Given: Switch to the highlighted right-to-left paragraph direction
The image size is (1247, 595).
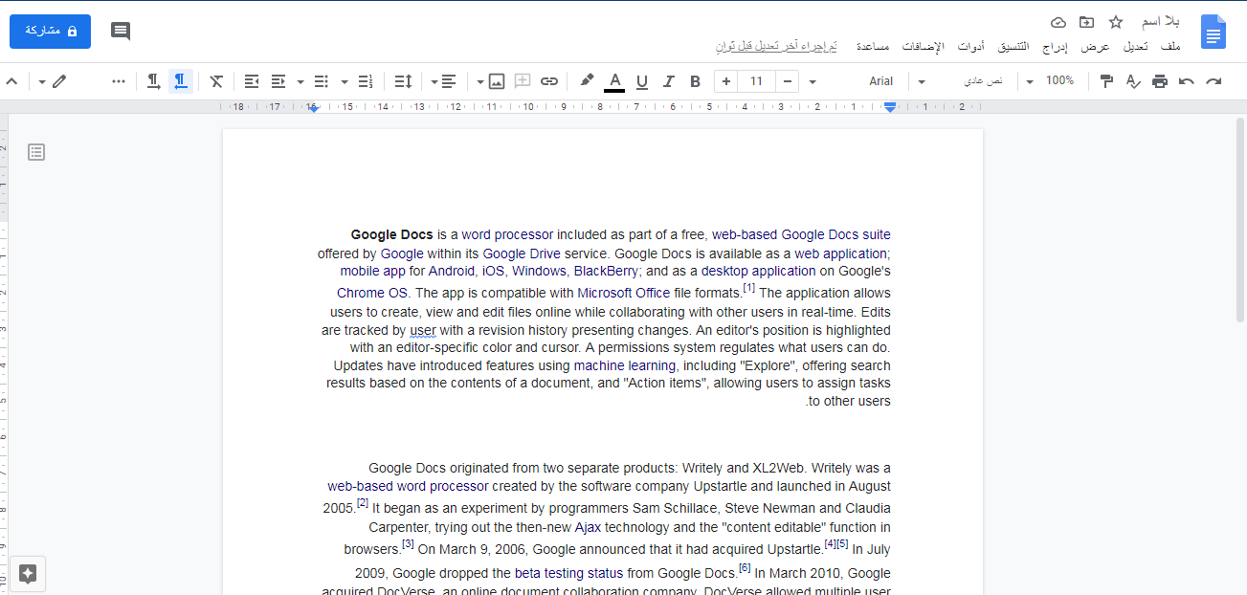Looking at the screenshot, I should click(181, 81).
